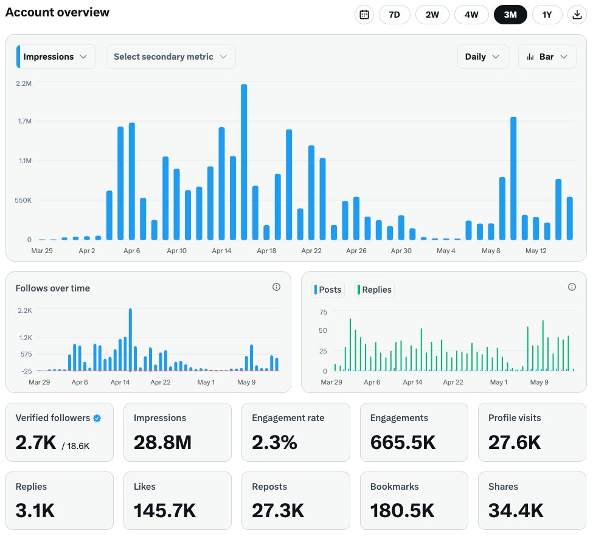
Task: Toggle the Posts legend series
Action: click(x=328, y=290)
